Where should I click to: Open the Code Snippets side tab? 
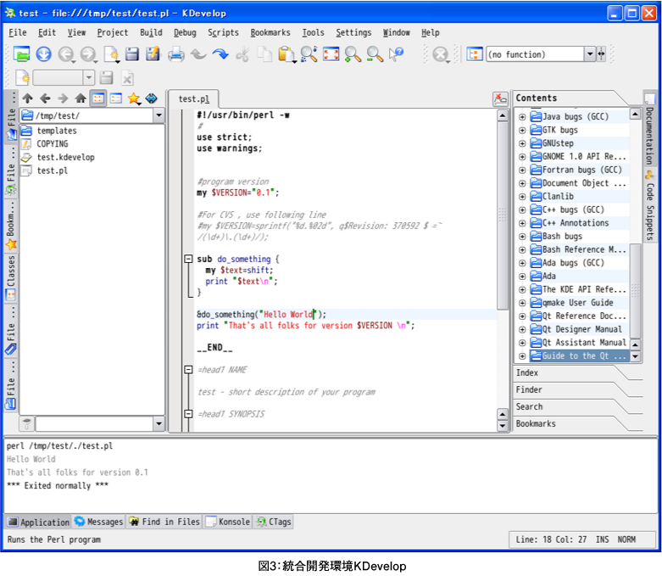coord(650,205)
